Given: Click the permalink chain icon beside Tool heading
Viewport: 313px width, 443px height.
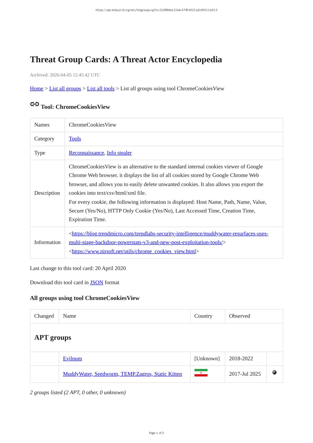Looking at the screenshot, I should [35, 104].
